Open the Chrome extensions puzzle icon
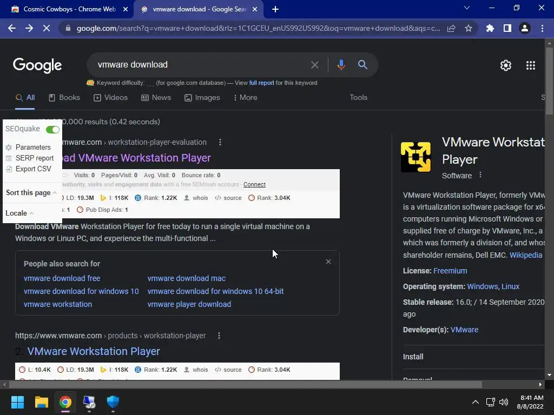The width and height of the screenshot is (554, 415). tap(490, 28)
